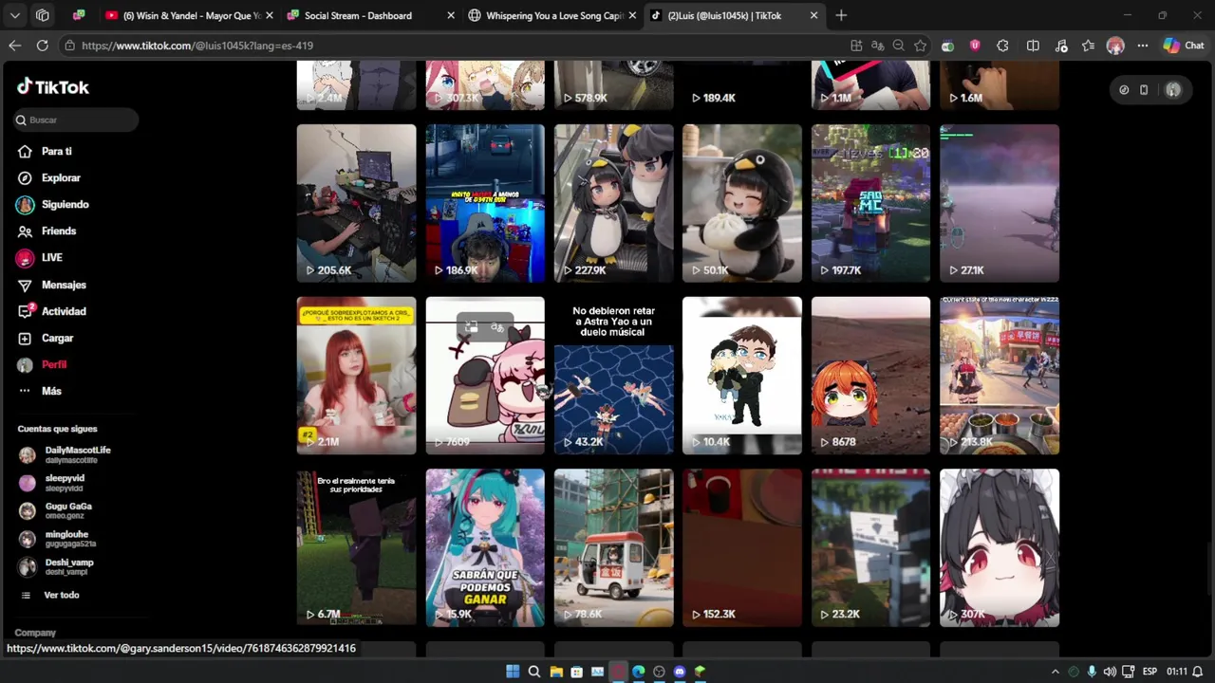The image size is (1215, 683).
Task: Open video with 205.6K views
Action: pyautogui.click(x=356, y=203)
